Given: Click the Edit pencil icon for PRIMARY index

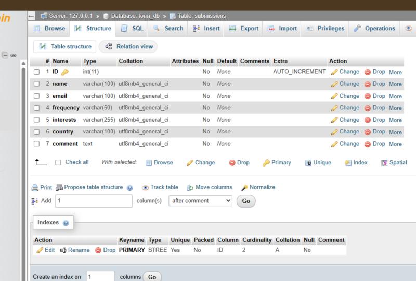Looking at the screenshot, I should (x=40, y=250).
